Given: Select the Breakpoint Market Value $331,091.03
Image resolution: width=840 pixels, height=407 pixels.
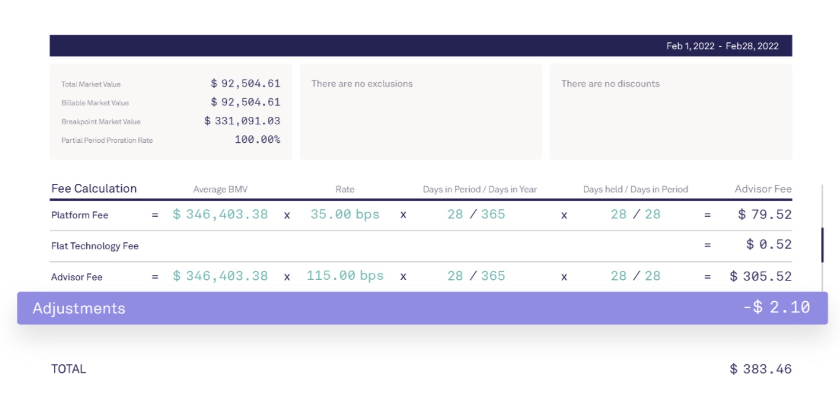Looking at the screenshot, I should tap(242, 121).
